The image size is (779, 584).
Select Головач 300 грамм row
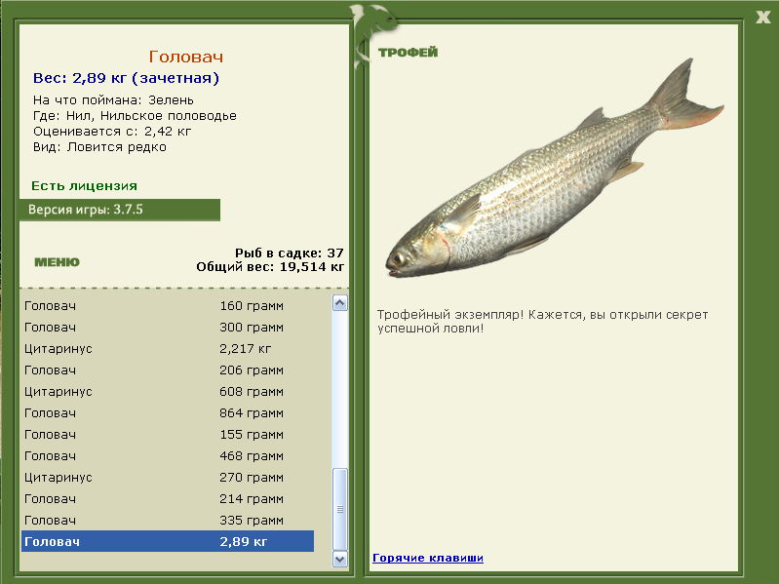coord(168,328)
